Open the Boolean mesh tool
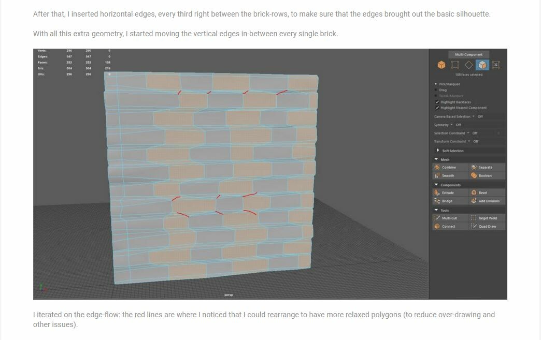This screenshot has height=340, width=541. 487,175
